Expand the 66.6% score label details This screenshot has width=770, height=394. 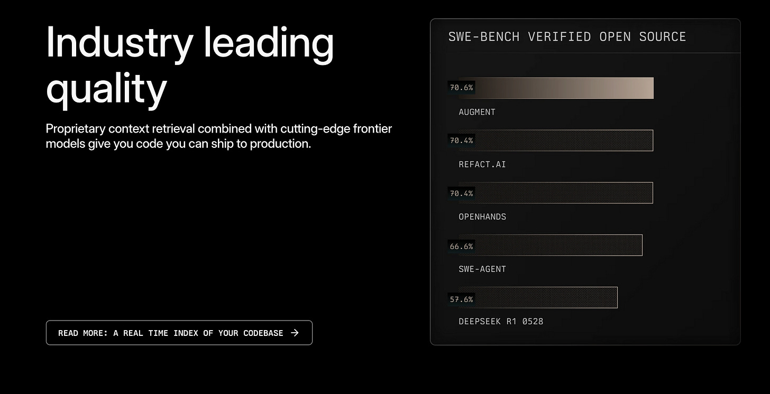[461, 246]
